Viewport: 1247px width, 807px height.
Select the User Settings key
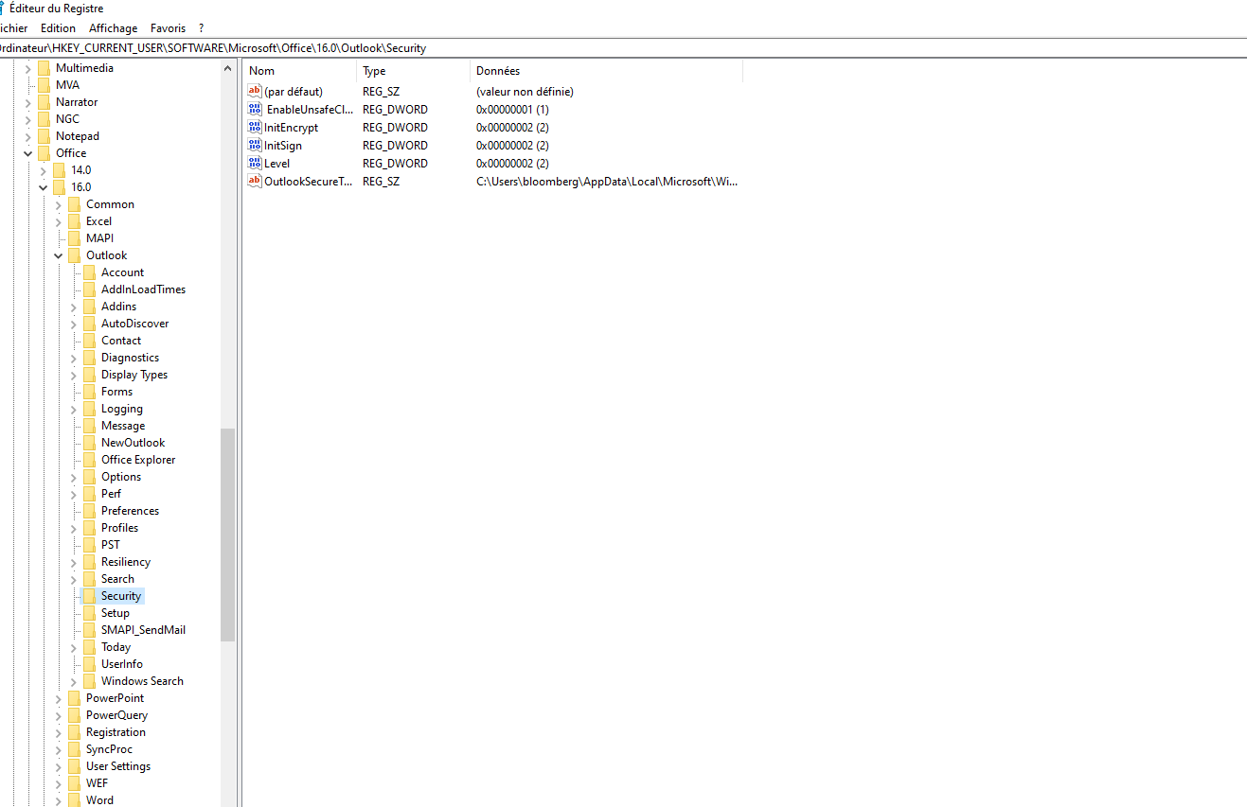pos(118,766)
